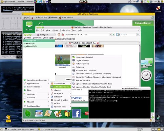Image resolution: width=164 pixels, height=131 pixels.
Task: Click the CD-ROM (IDE 1:0) device button
Action: [x=39, y=18]
